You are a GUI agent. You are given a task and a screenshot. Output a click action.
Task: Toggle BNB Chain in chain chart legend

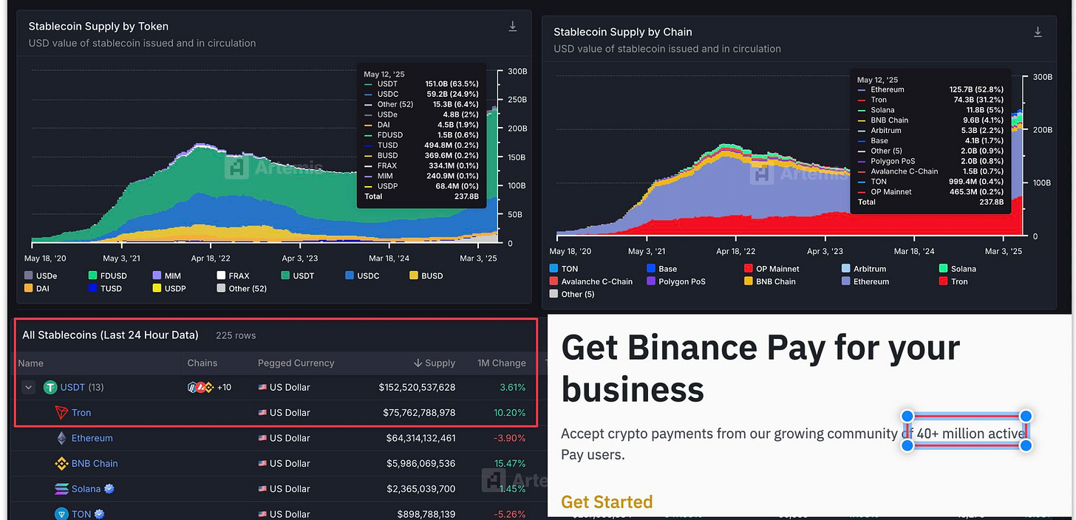pos(770,281)
